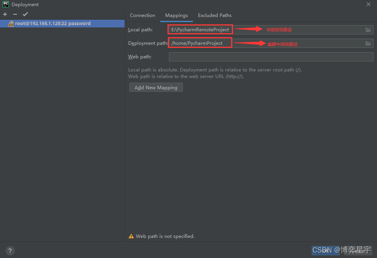Browse folders for the Deployment path
This screenshot has width=377, height=258.
tap(368, 44)
